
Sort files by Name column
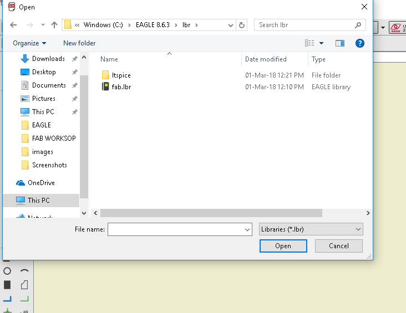click(x=109, y=59)
